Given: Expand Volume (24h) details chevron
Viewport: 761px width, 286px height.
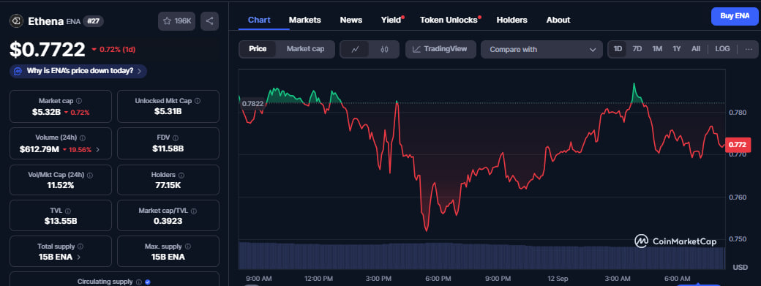Looking at the screenshot, I should [x=97, y=150].
